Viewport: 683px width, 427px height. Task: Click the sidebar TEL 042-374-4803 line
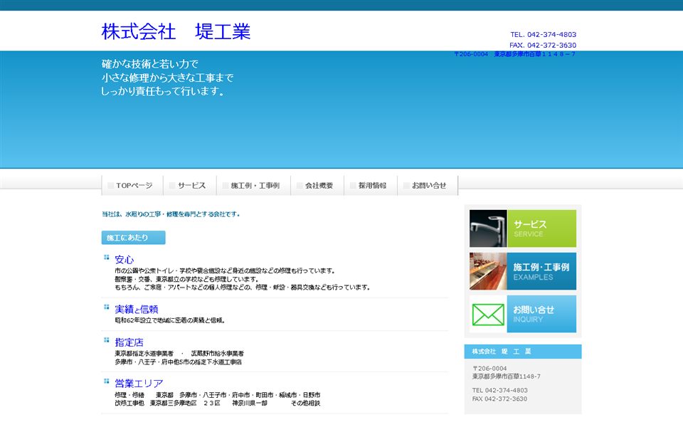tap(499, 391)
